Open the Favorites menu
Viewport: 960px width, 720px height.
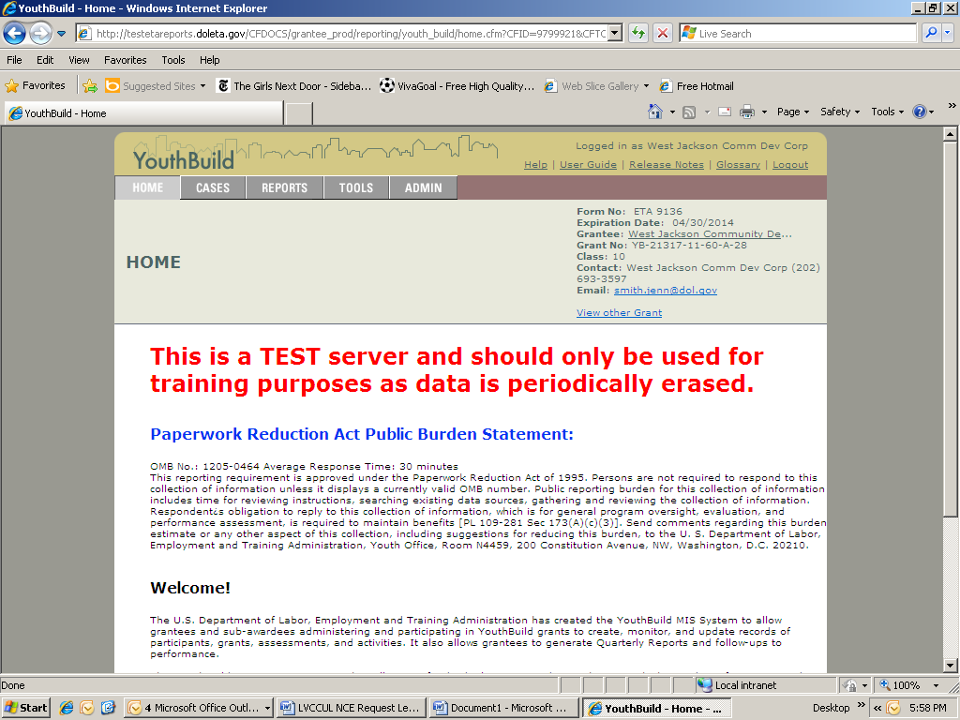[126, 60]
